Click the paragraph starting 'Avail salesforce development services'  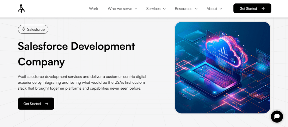(82, 82)
